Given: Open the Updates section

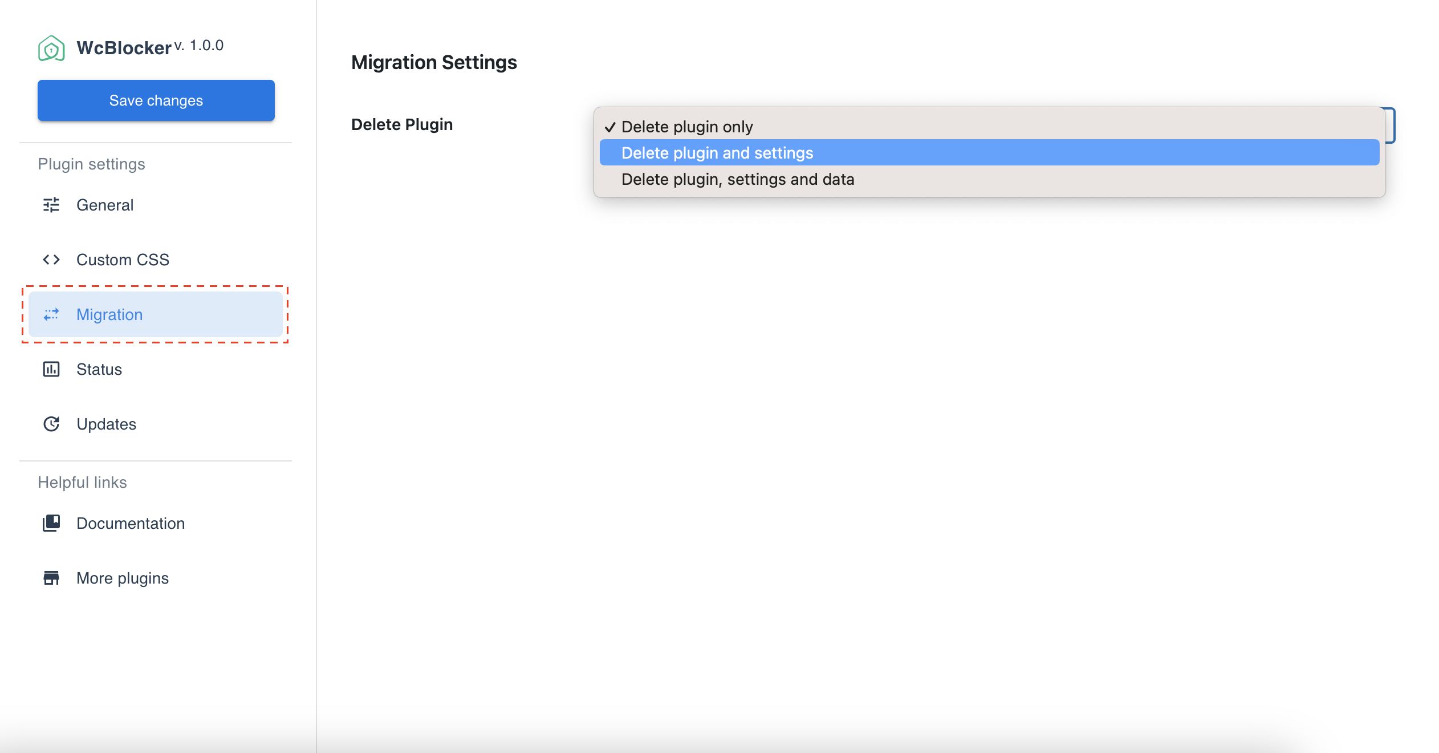Looking at the screenshot, I should point(107,424).
